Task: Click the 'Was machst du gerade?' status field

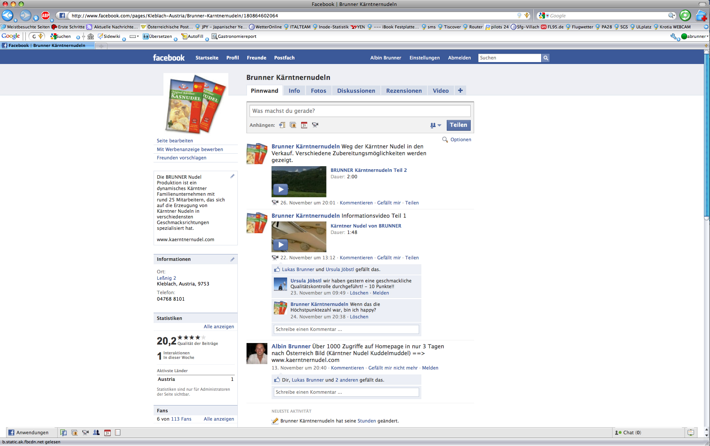Action: (x=360, y=111)
